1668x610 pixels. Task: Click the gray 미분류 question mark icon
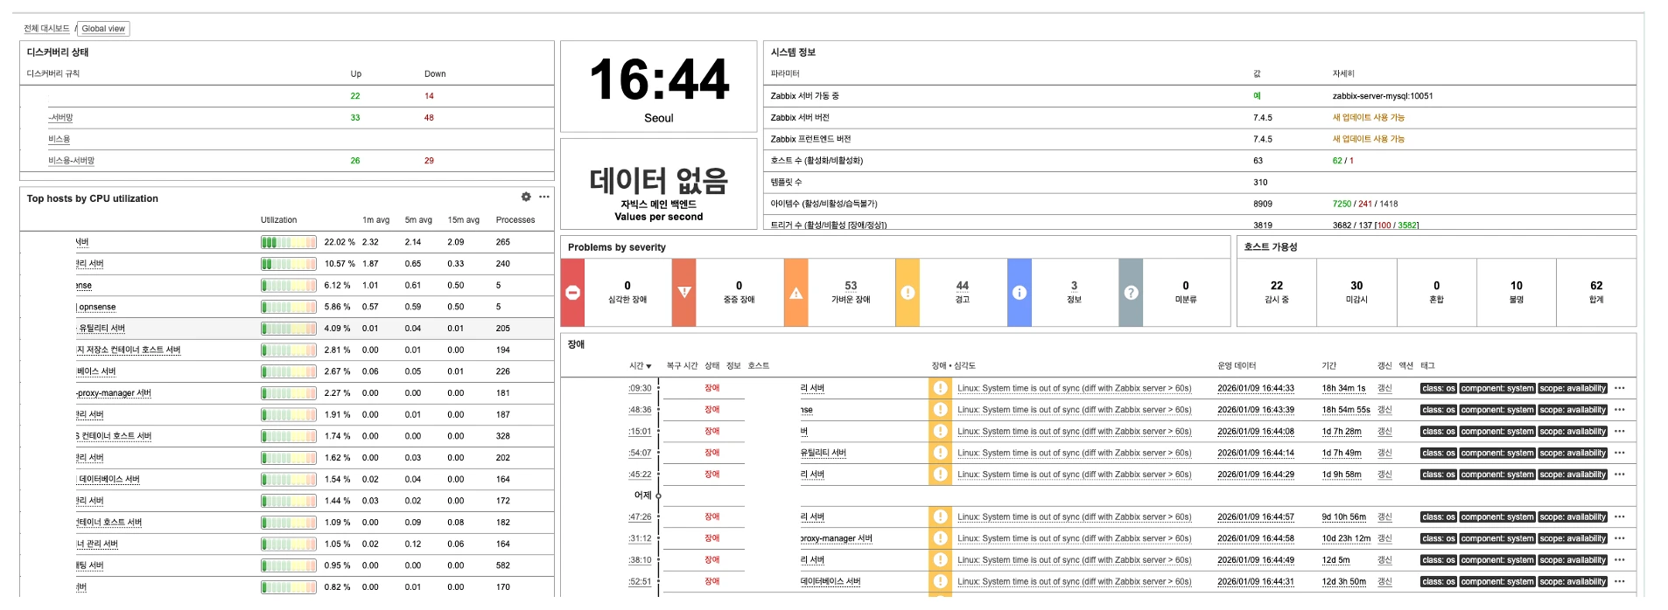(1131, 293)
